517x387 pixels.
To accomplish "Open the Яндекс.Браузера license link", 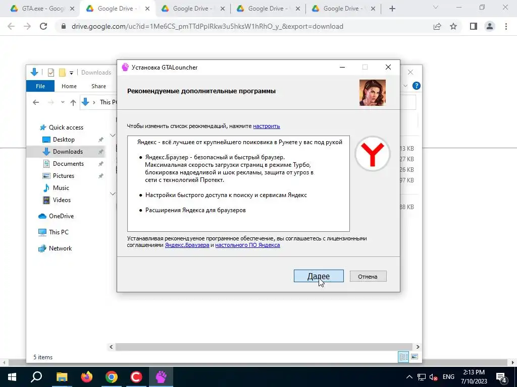I will click(187, 245).
